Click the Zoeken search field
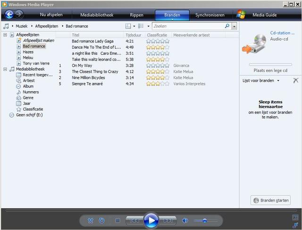 [187, 26]
